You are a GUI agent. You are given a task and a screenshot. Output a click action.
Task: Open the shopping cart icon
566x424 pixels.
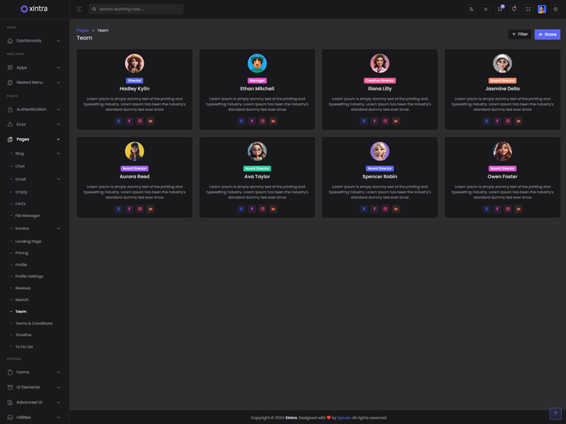tap(499, 9)
